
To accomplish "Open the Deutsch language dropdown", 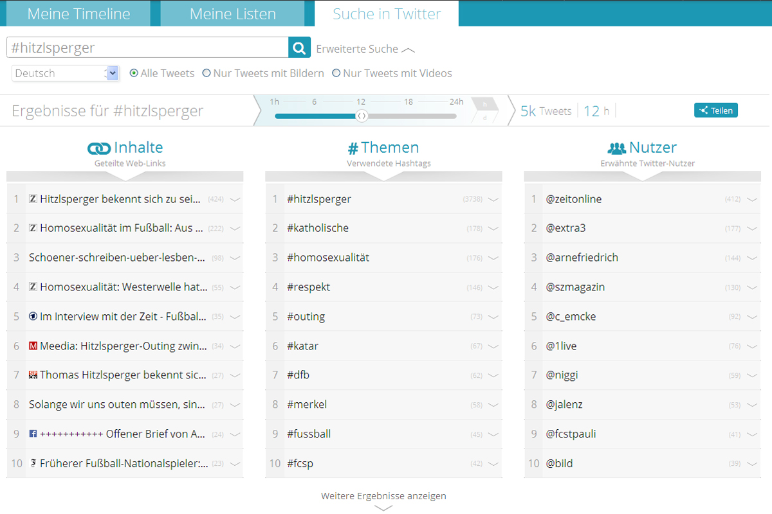I will [x=66, y=73].
